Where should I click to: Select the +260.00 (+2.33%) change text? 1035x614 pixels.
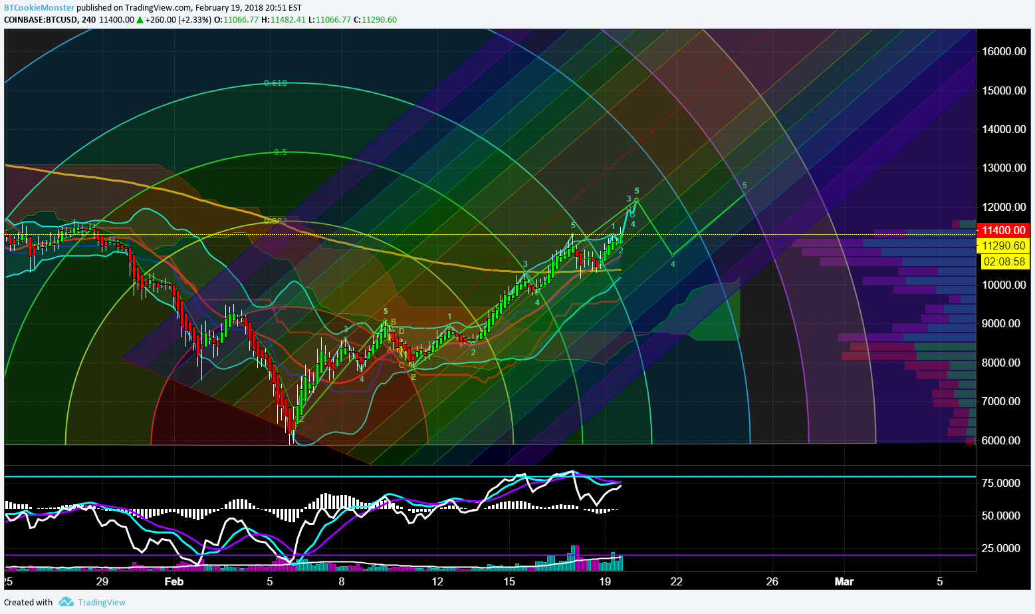click(x=177, y=19)
